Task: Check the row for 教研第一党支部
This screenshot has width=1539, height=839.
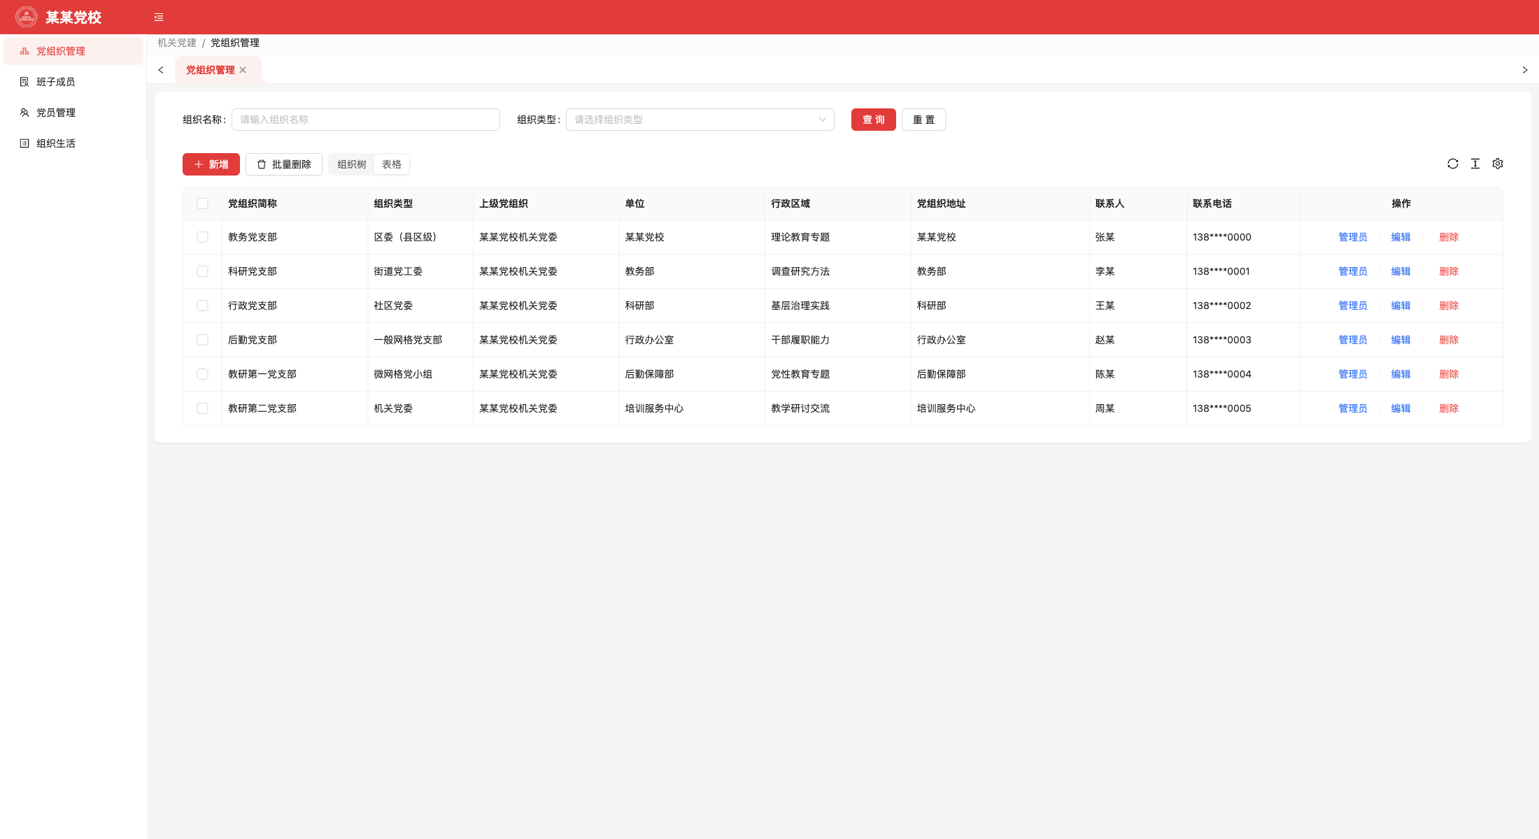Action: (203, 374)
